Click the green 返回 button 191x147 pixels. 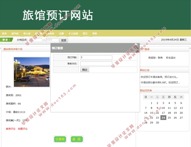(x=77, y=139)
